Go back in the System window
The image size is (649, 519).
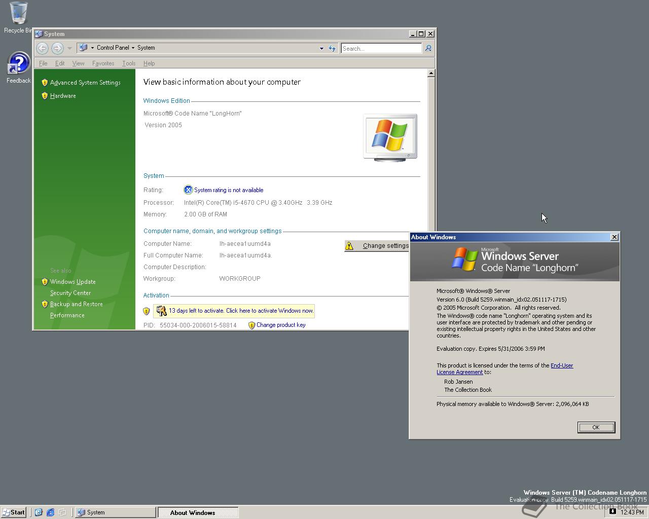[x=42, y=48]
